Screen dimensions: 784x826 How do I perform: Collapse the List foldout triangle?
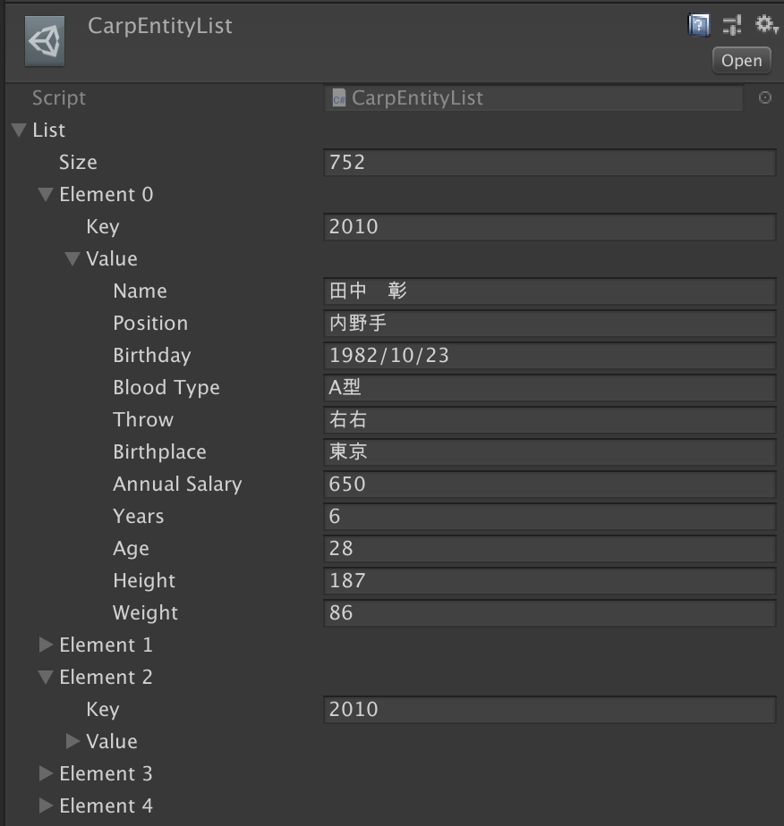[x=19, y=131]
